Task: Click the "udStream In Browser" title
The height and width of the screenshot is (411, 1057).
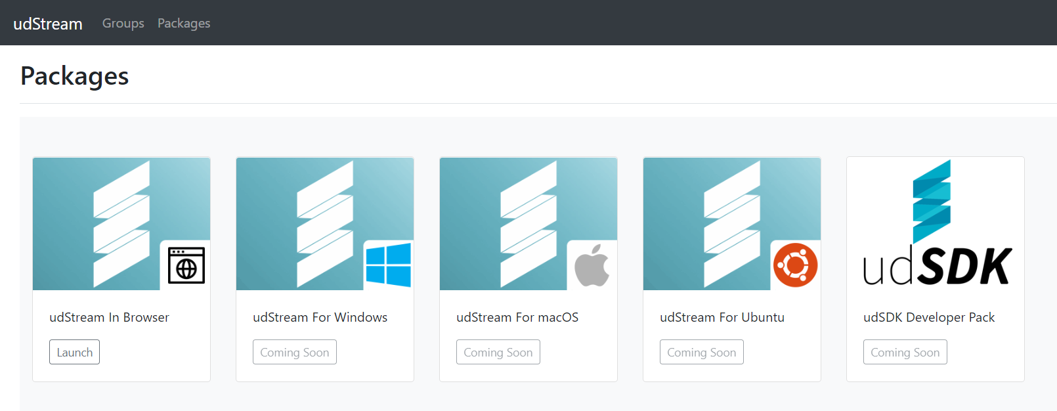Action: coord(109,317)
